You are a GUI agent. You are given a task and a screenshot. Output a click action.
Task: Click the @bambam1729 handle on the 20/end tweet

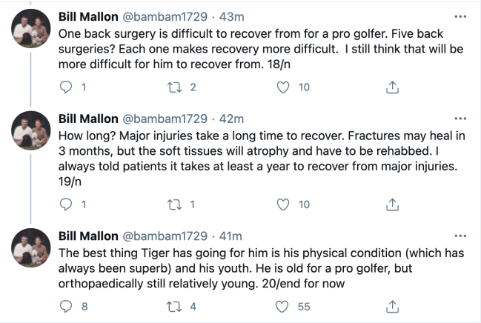point(164,236)
